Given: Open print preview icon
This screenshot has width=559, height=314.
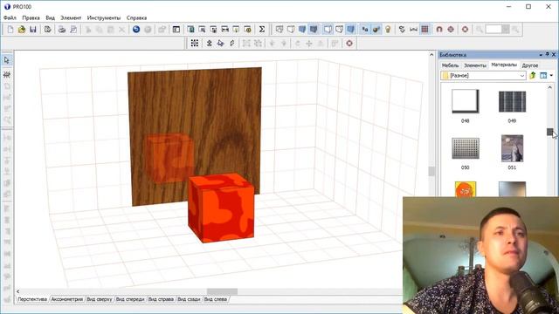Looking at the screenshot, I should click(73, 30).
